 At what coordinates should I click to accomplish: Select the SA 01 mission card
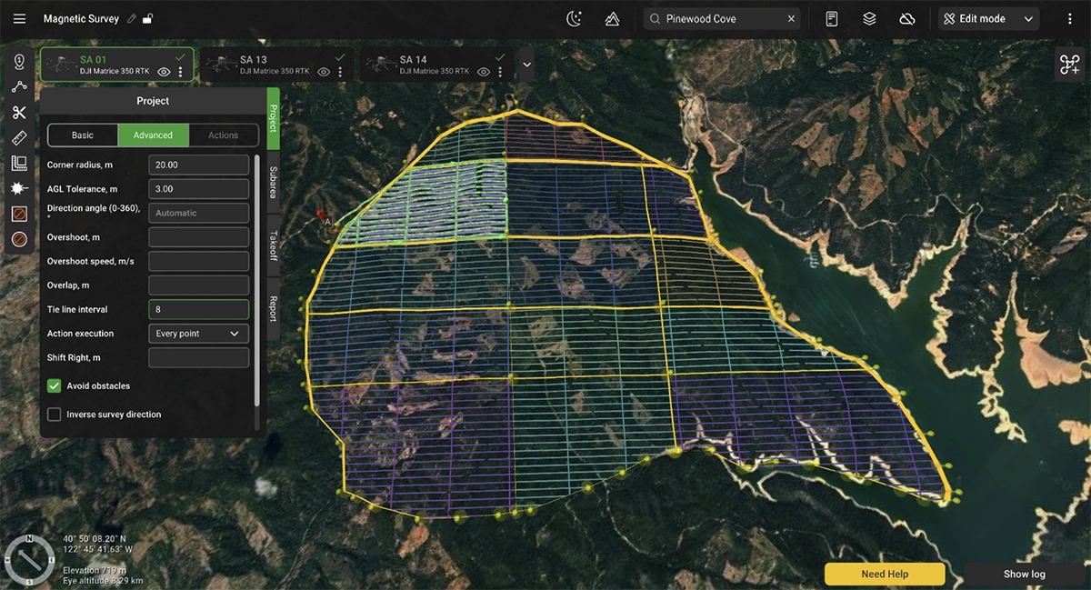click(x=116, y=65)
